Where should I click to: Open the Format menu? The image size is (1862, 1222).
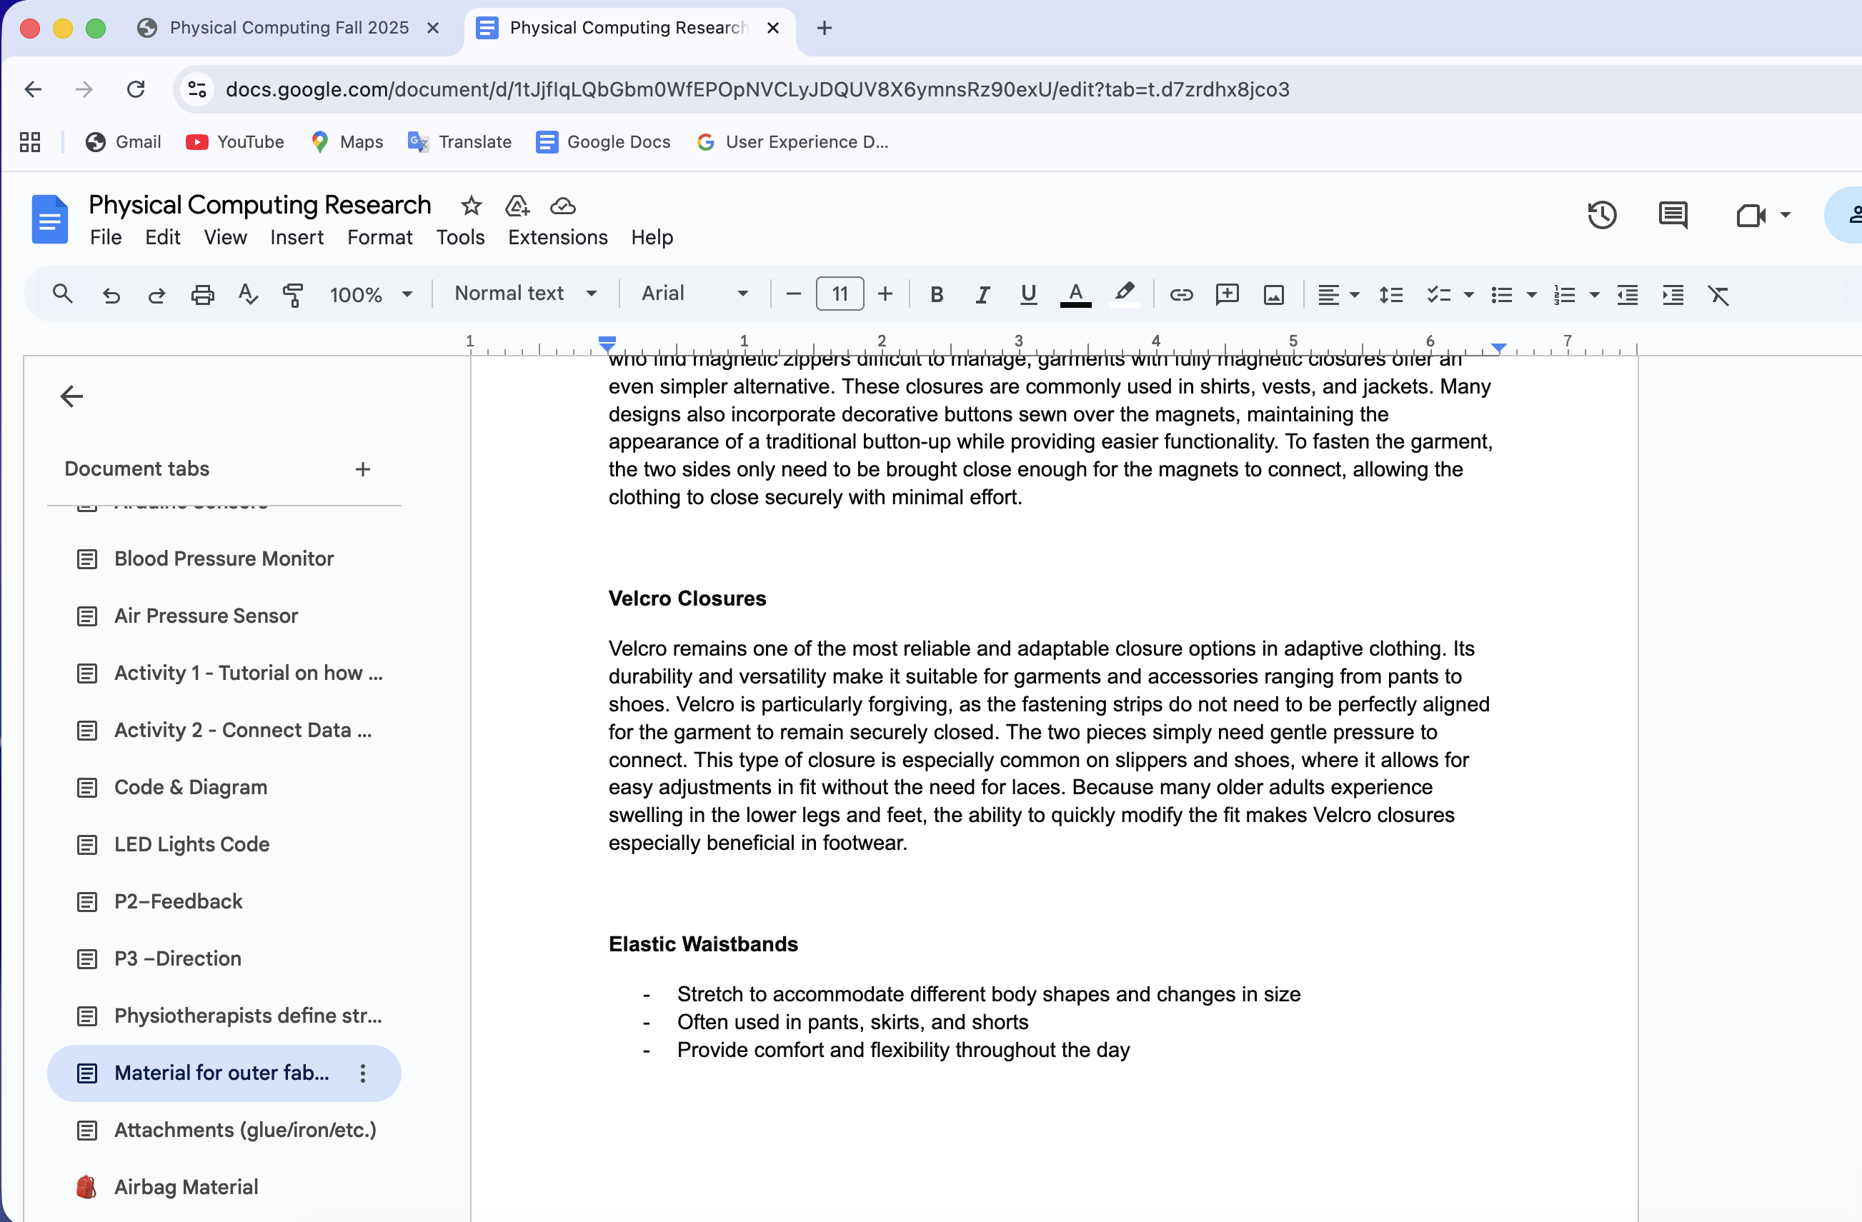(379, 237)
